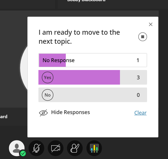Select the Yes circle option
The image size is (168, 159).
click(47, 77)
